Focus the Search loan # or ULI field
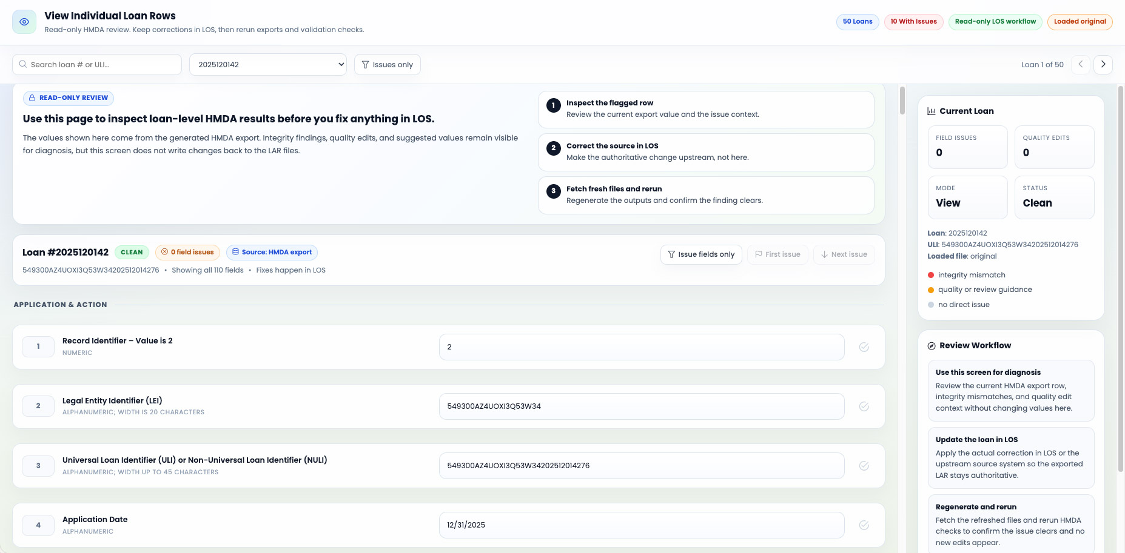Screen dimensions: 1125x553 point(97,65)
